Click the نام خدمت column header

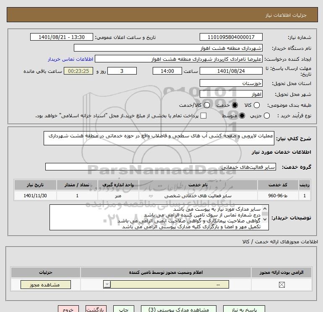[x=198, y=185]
